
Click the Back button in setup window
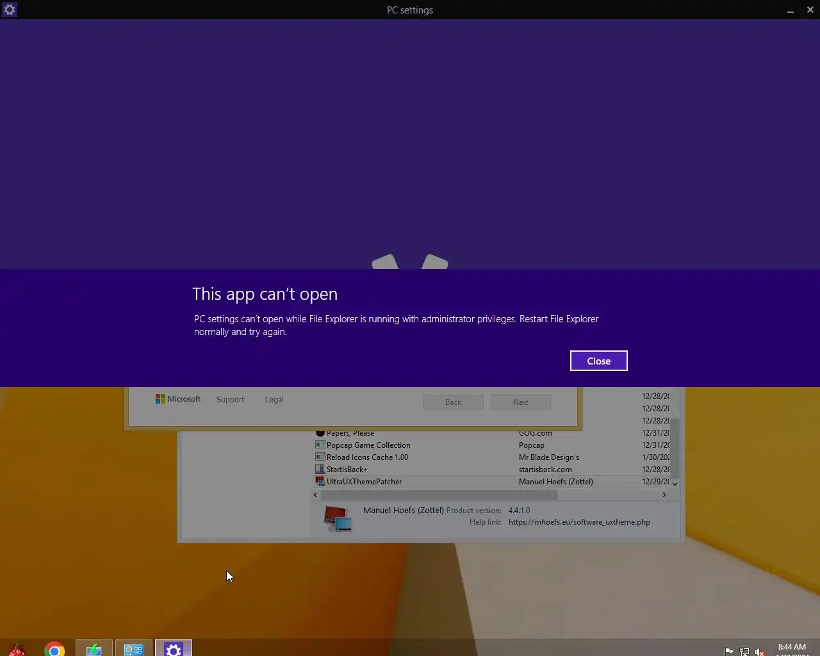coord(453,402)
